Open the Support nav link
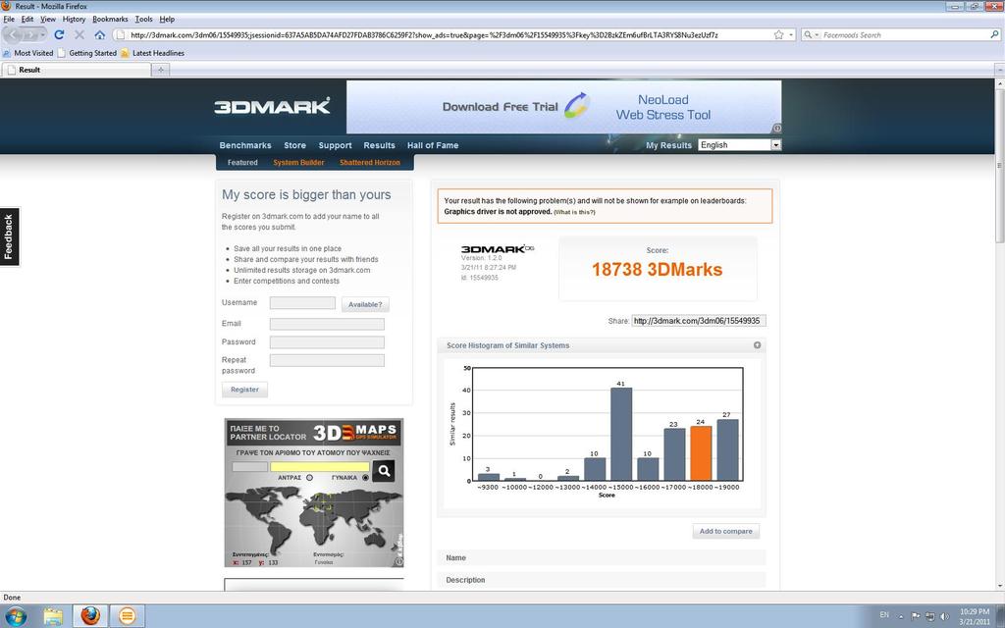Screen dimensions: 1005x628 tap(335, 145)
